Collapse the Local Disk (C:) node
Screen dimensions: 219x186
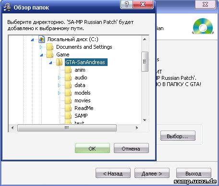pos(32,40)
